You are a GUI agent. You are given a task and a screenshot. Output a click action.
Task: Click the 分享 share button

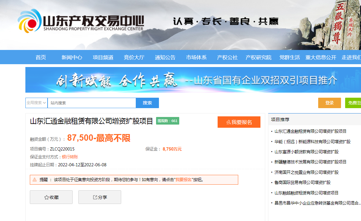(x=100, y=197)
